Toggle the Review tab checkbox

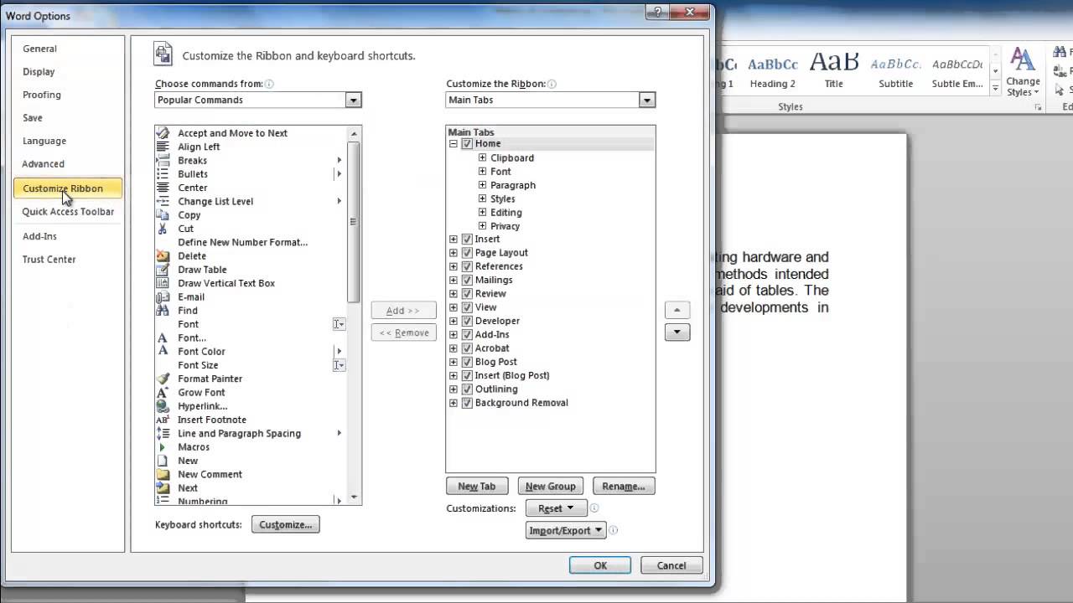point(467,294)
